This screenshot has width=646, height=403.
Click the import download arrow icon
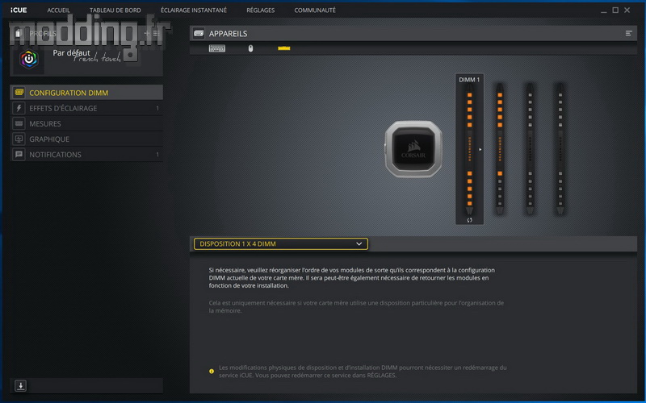[20, 385]
